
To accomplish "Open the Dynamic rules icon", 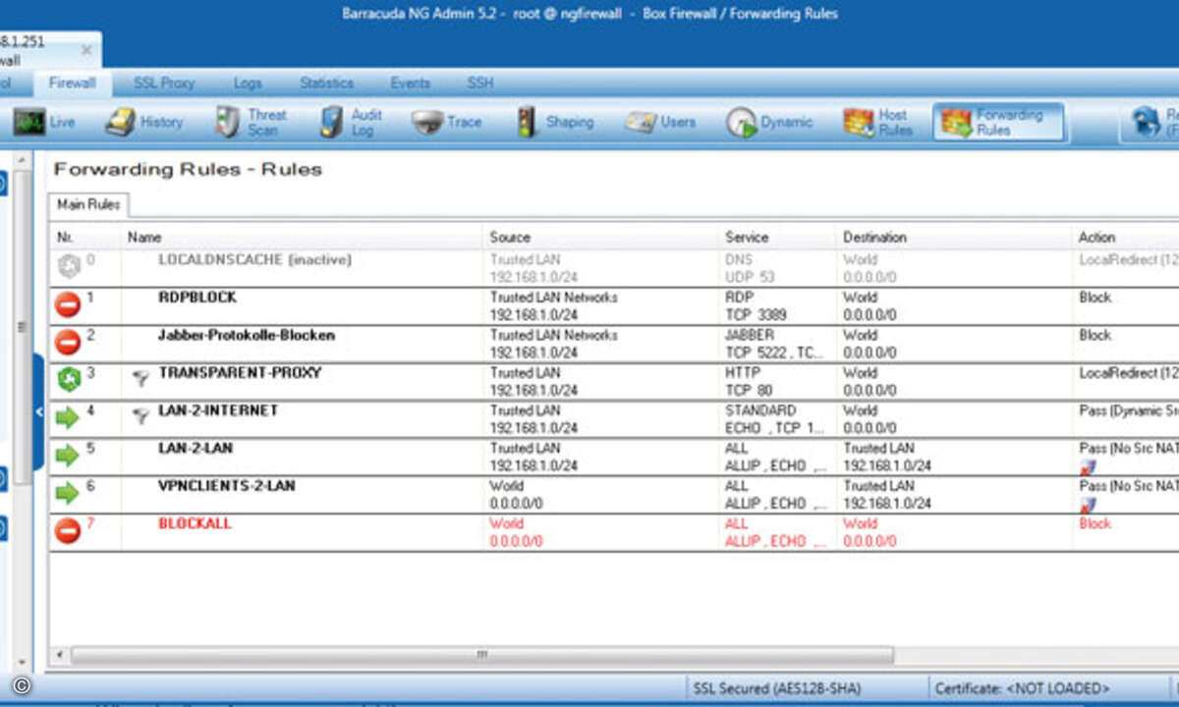I will tap(741, 123).
